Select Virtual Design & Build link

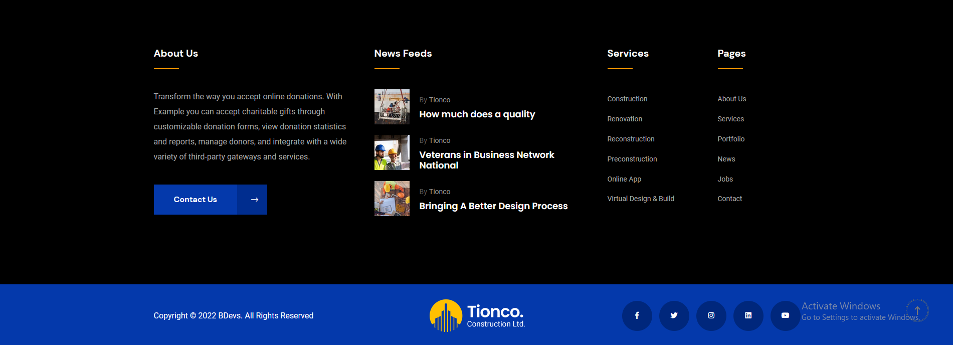(641, 199)
